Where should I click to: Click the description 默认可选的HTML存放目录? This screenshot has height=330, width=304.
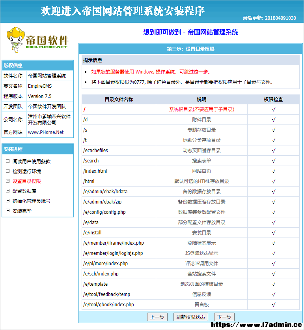[x=201, y=181]
